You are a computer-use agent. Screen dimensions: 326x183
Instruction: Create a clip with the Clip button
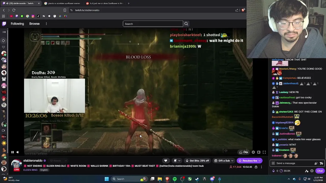tap(244, 152)
